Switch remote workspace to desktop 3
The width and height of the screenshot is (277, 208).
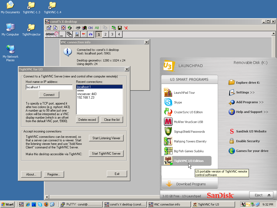(112, 34)
